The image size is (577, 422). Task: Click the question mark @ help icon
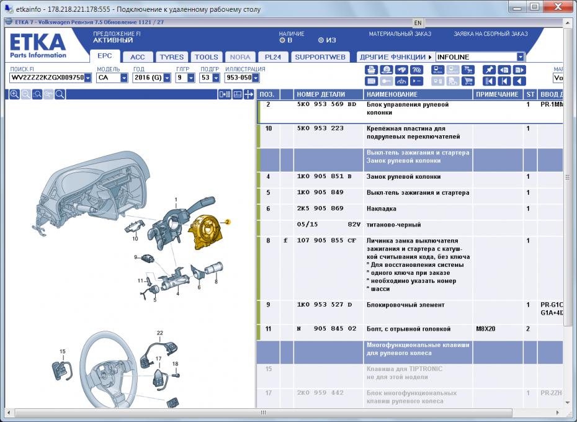tap(416, 70)
